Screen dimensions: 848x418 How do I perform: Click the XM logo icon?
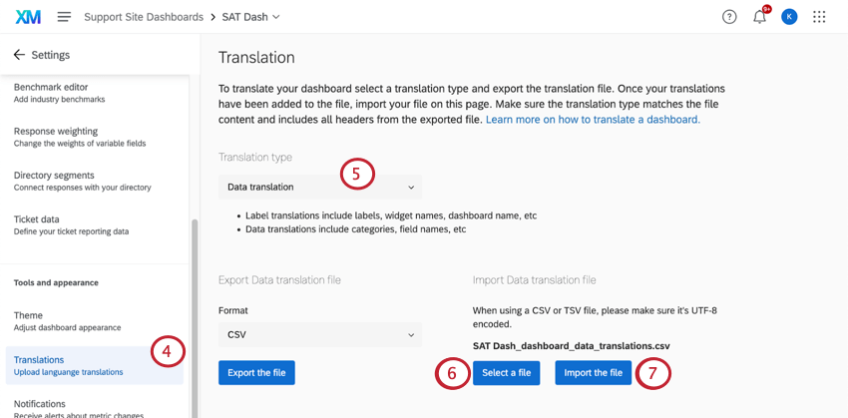(x=28, y=17)
